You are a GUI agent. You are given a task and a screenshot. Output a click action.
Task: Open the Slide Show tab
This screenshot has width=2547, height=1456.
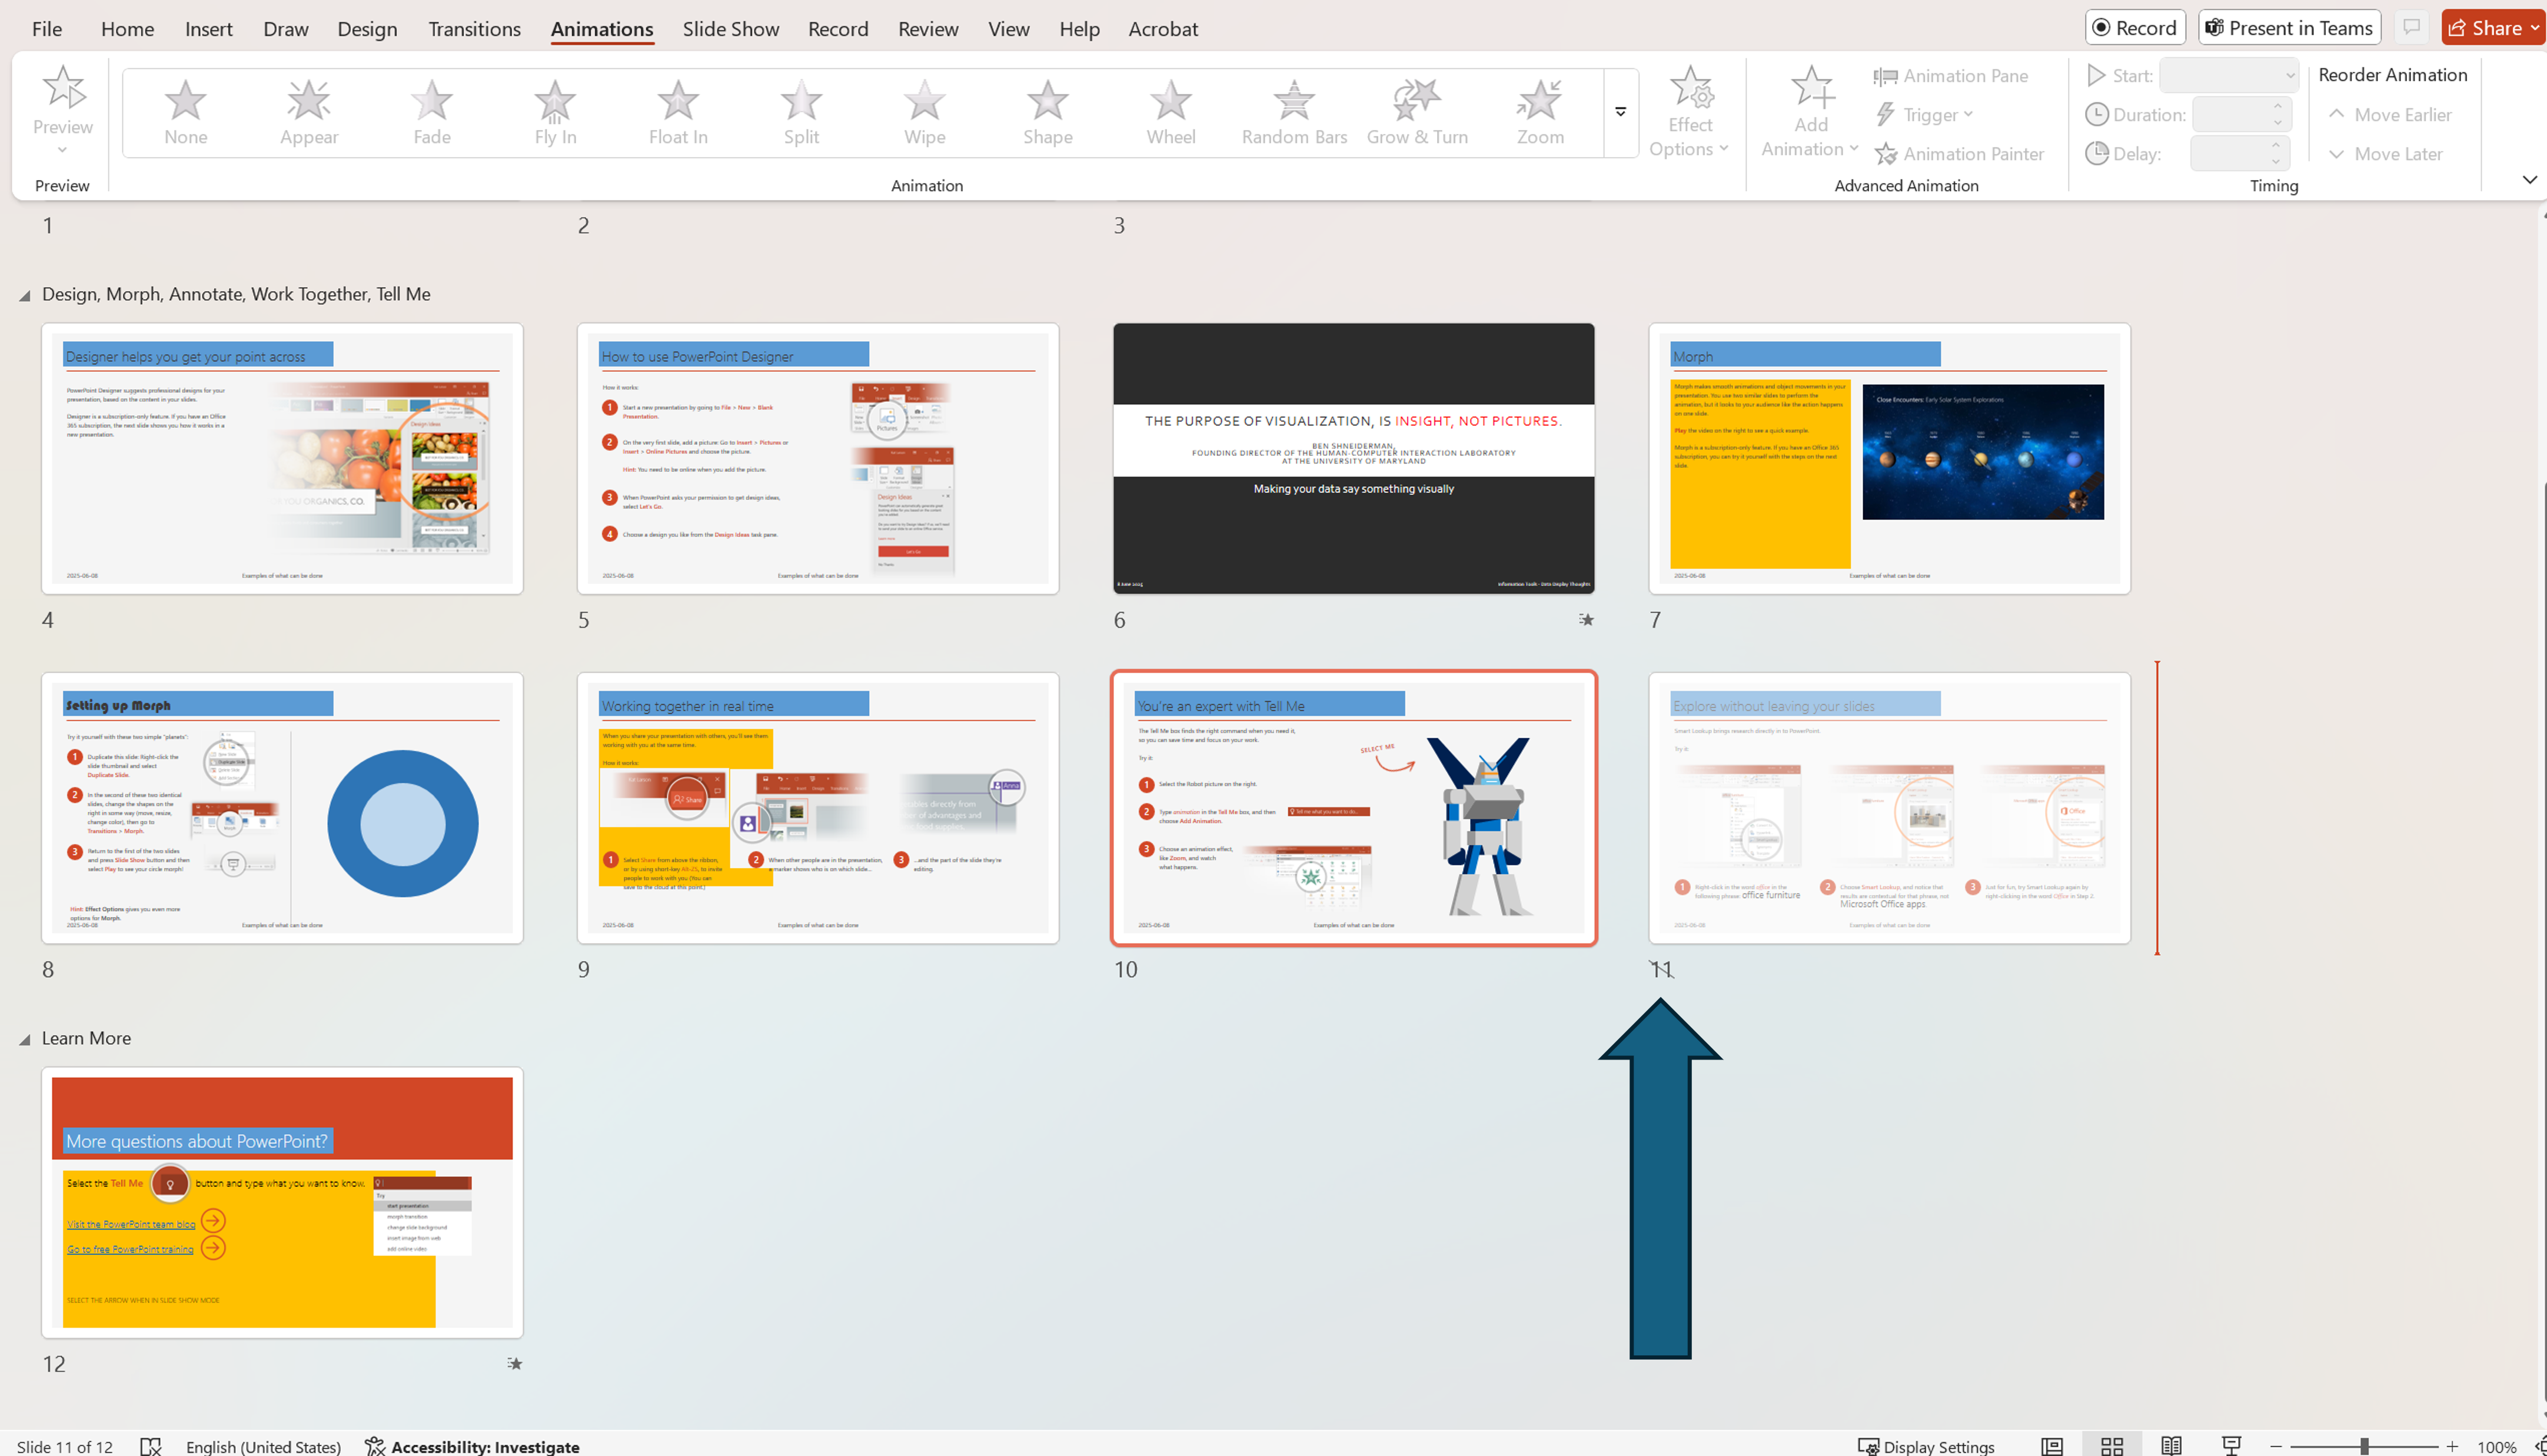point(730,29)
